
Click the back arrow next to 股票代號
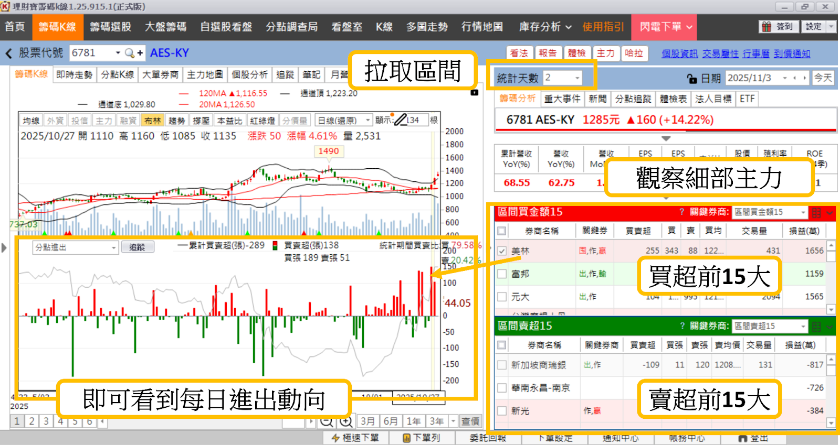pos(9,53)
